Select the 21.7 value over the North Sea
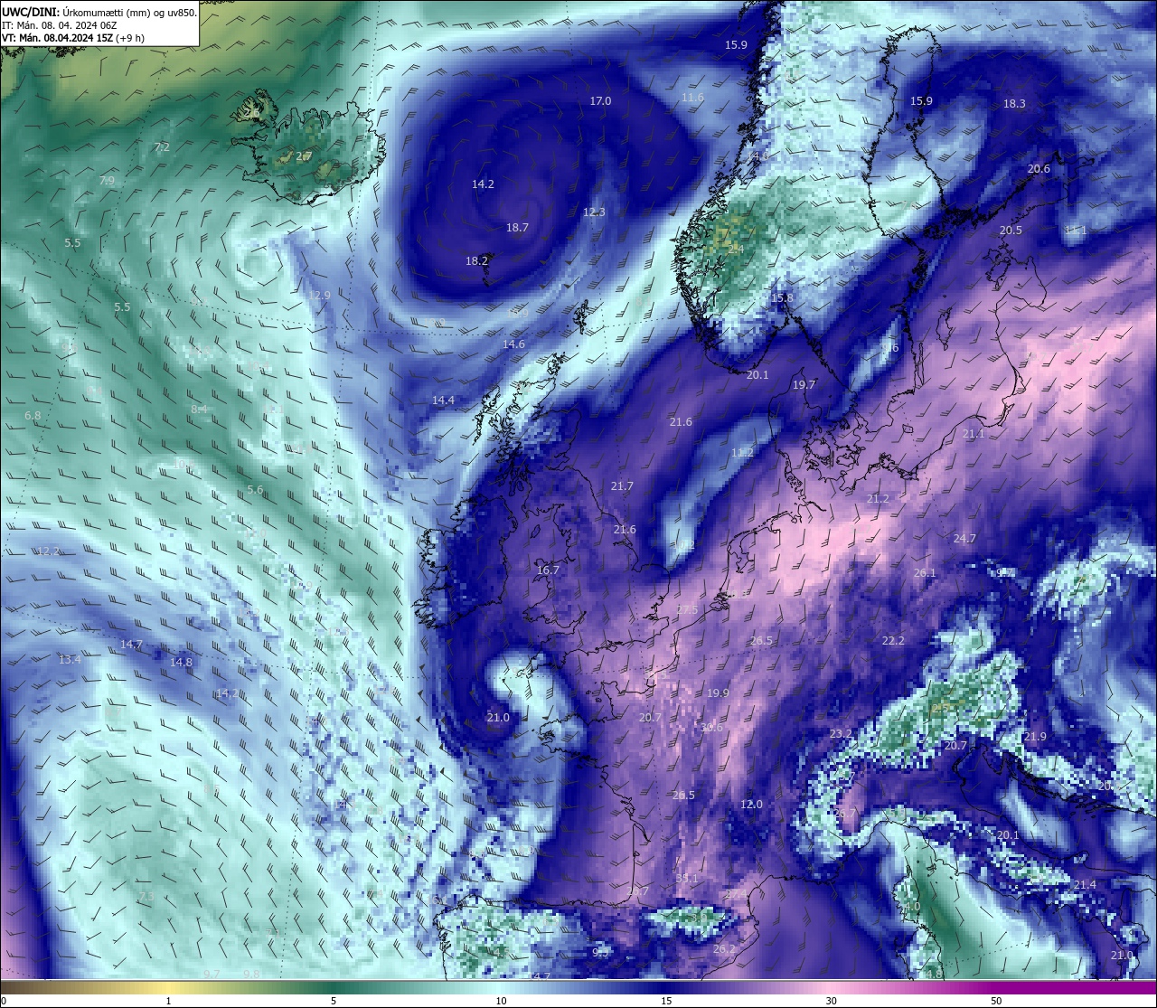The image size is (1157, 1008). (x=621, y=486)
